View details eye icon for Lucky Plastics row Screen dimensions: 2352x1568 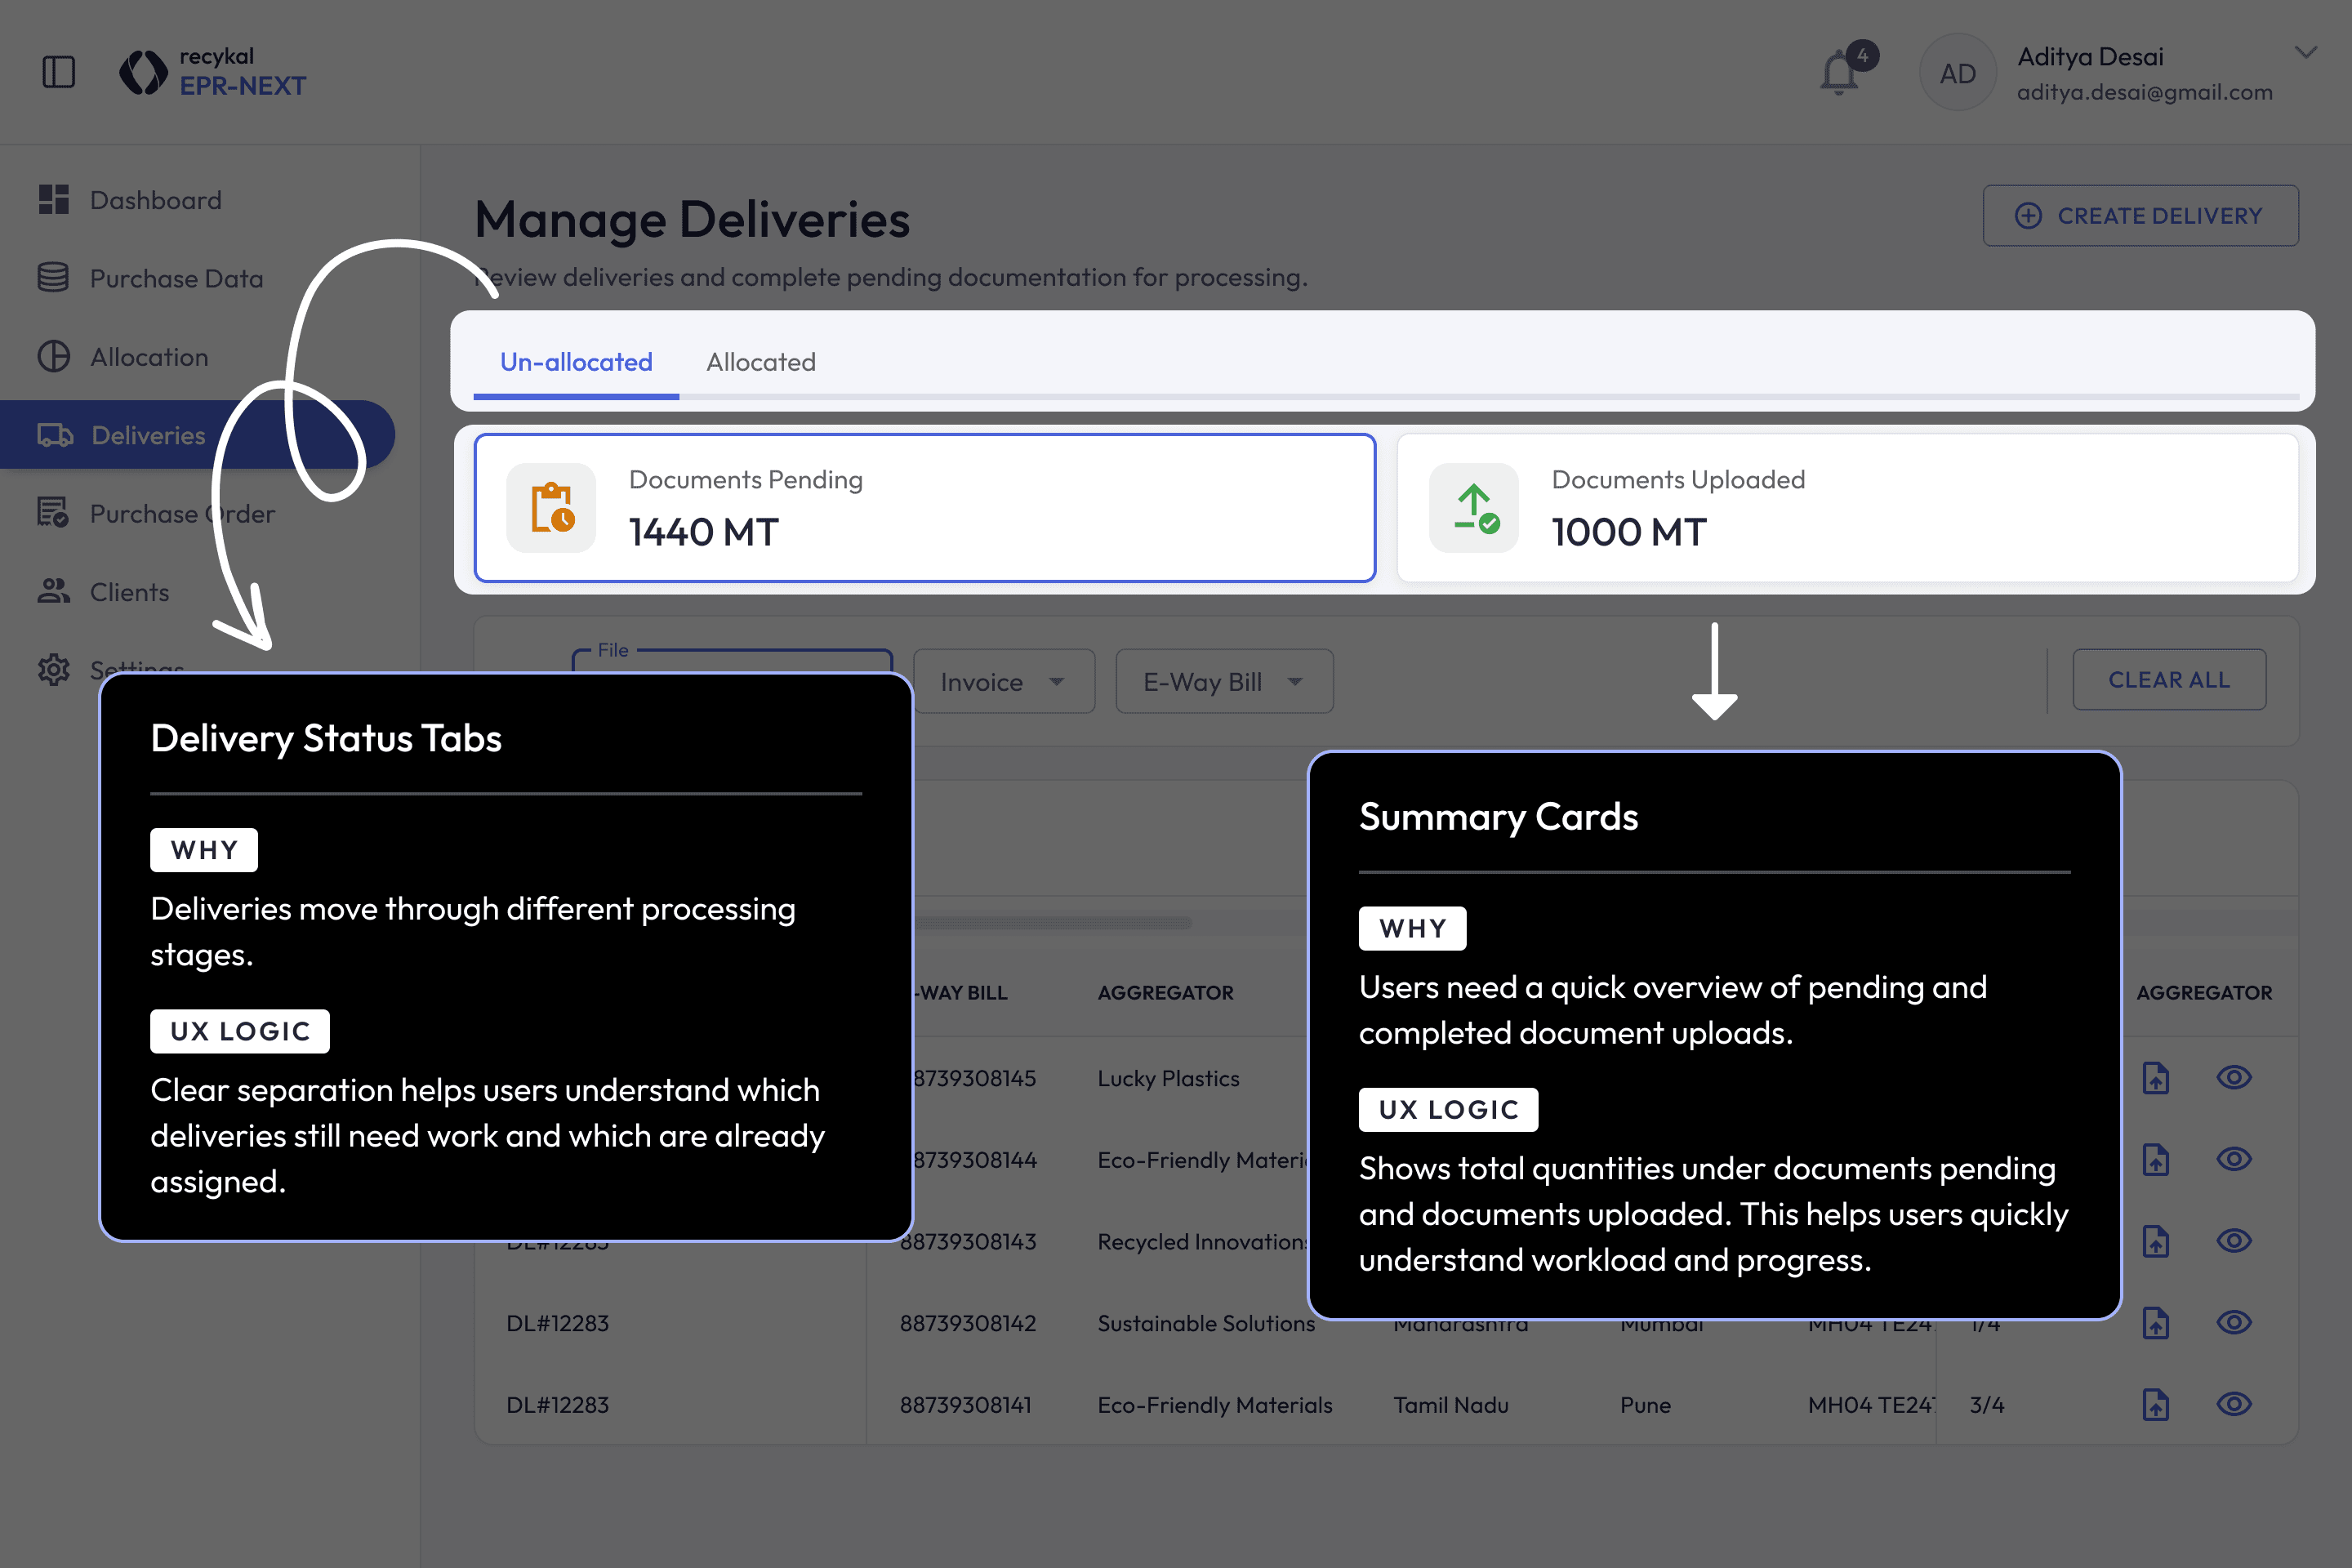point(2233,1077)
